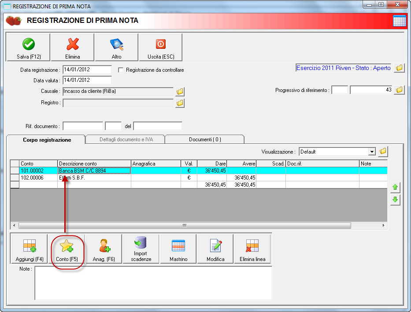
Task: Click the Effetti S.B.F. description cell
Action: tap(94, 178)
